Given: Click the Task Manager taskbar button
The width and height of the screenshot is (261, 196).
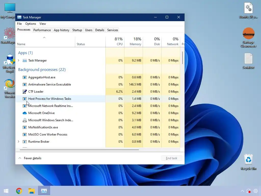Looking at the screenshot, I should [x=44, y=191].
